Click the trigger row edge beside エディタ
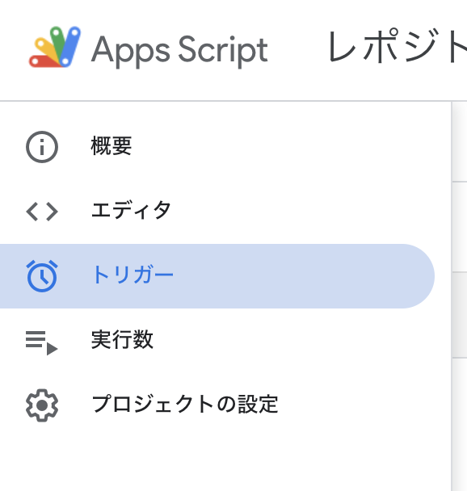The height and width of the screenshot is (491, 467). pyautogui.click(x=460, y=227)
